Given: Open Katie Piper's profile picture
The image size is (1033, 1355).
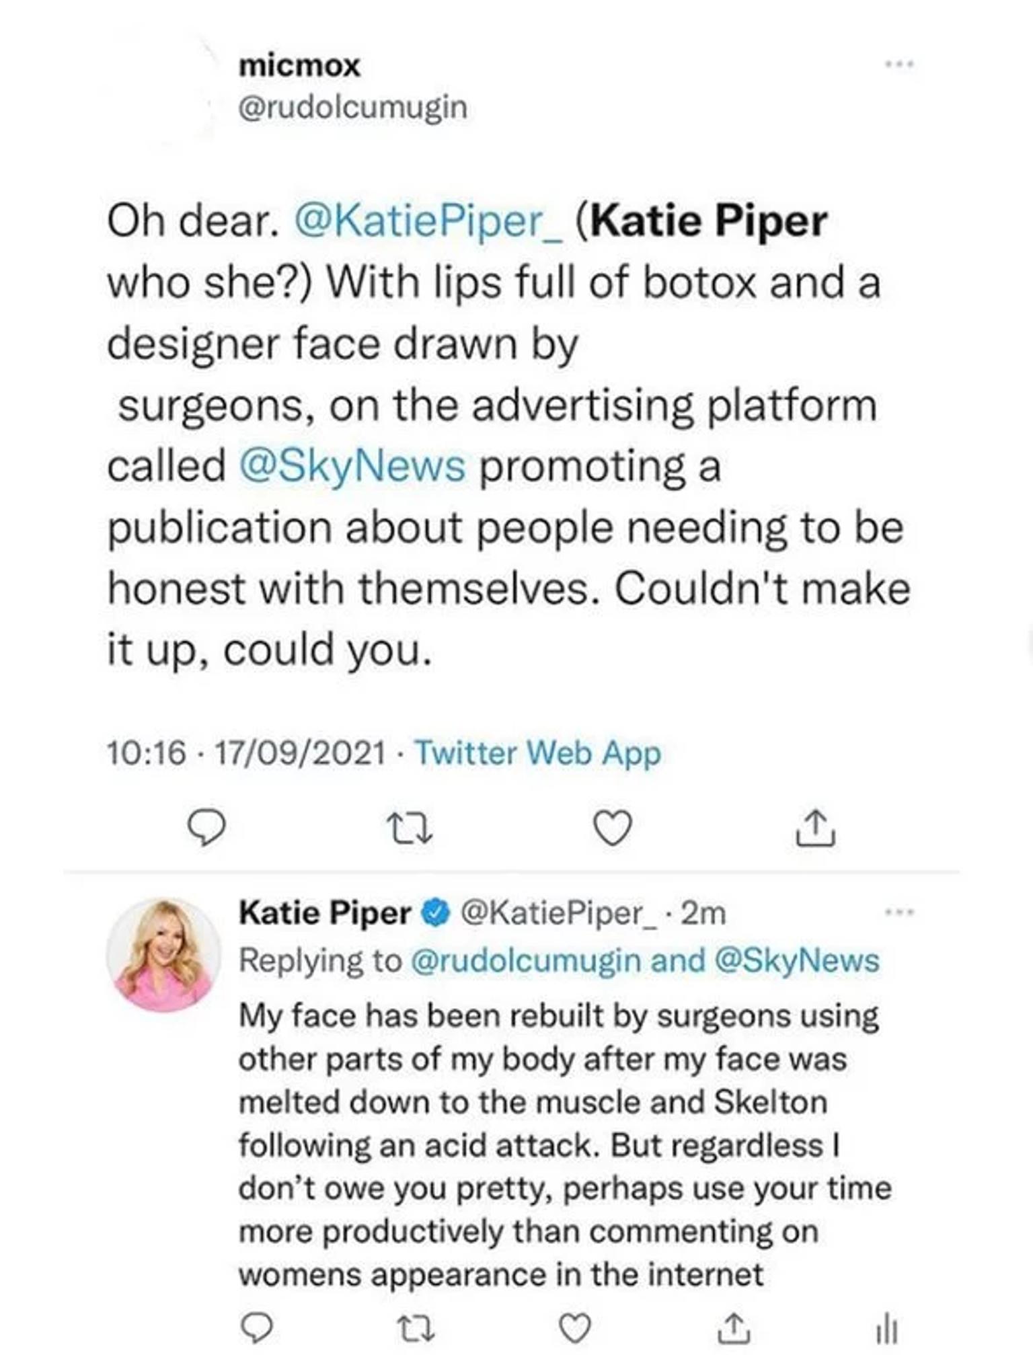Looking at the screenshot, I should (x=163, y=955).
